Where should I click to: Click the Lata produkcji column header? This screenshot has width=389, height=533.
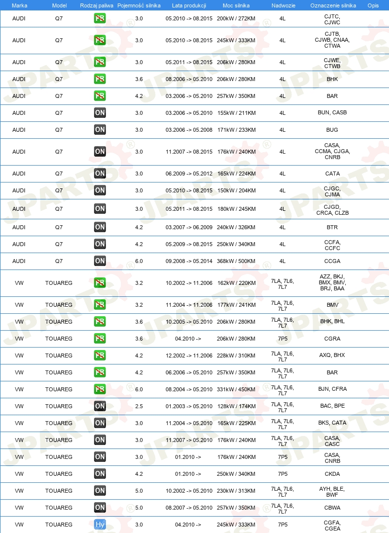click(189, 5)
